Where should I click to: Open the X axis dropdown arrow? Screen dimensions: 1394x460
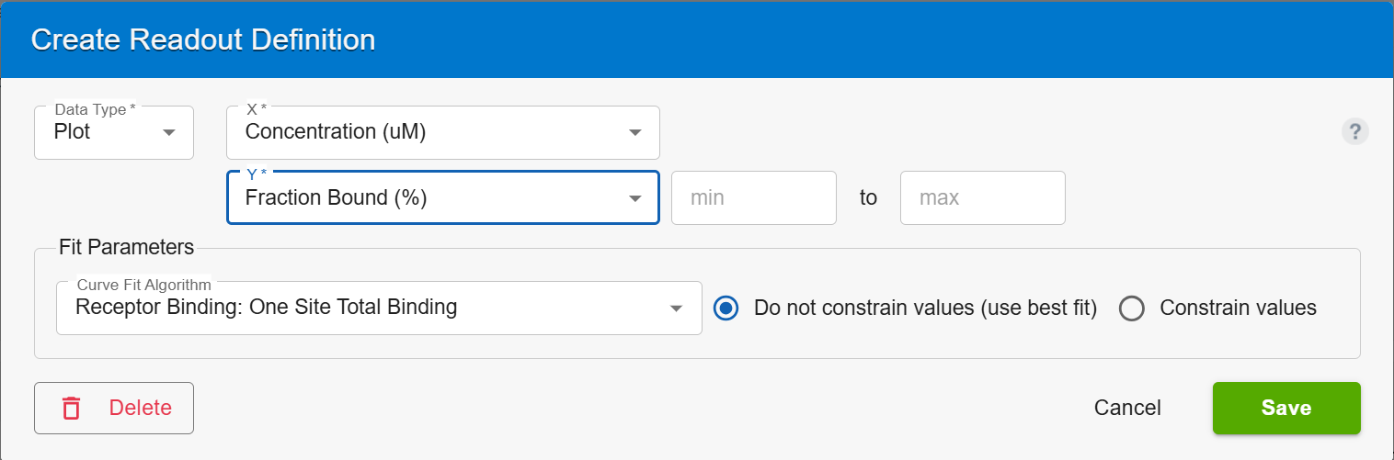634,132
